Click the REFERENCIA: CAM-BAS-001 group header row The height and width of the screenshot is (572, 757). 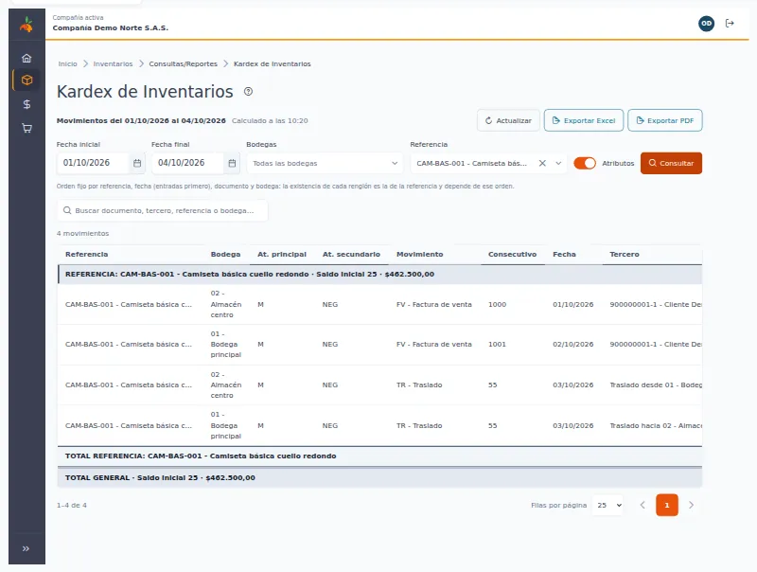pos(380,274)
